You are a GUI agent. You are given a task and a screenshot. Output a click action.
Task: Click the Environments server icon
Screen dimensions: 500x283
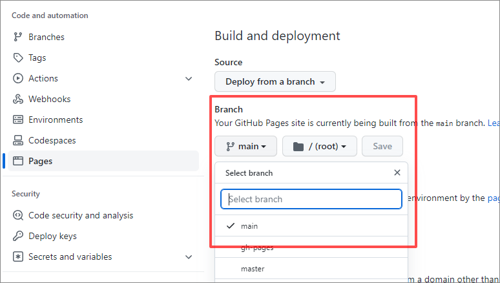pos(18,120)
